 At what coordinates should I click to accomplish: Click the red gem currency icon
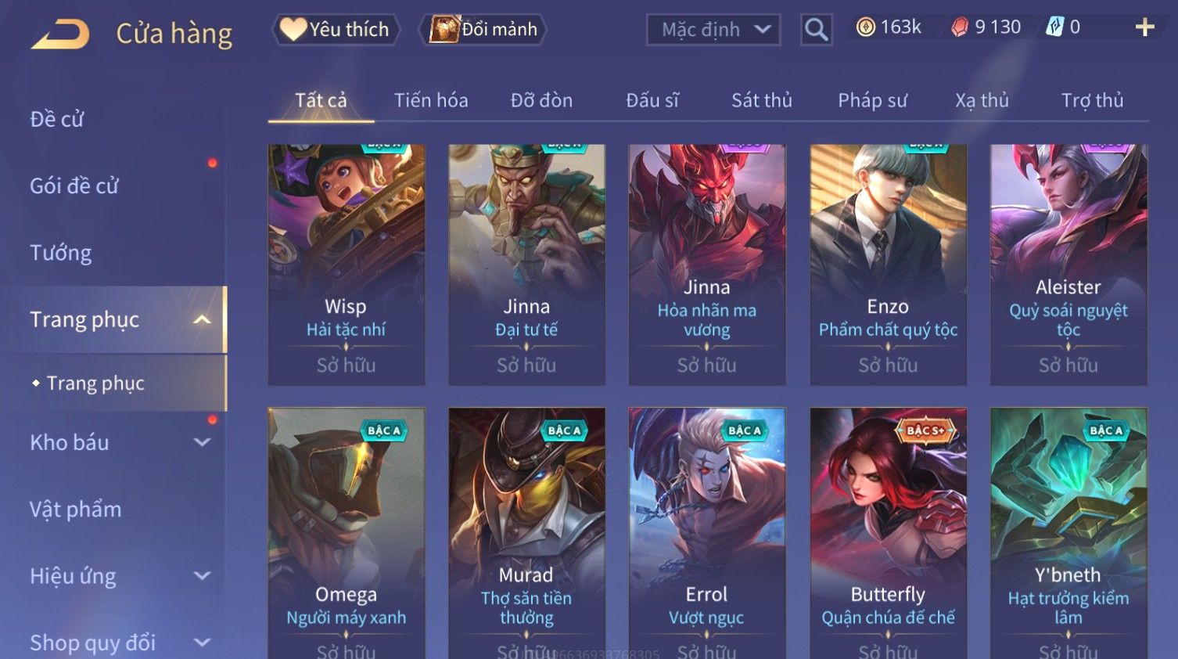960,27
